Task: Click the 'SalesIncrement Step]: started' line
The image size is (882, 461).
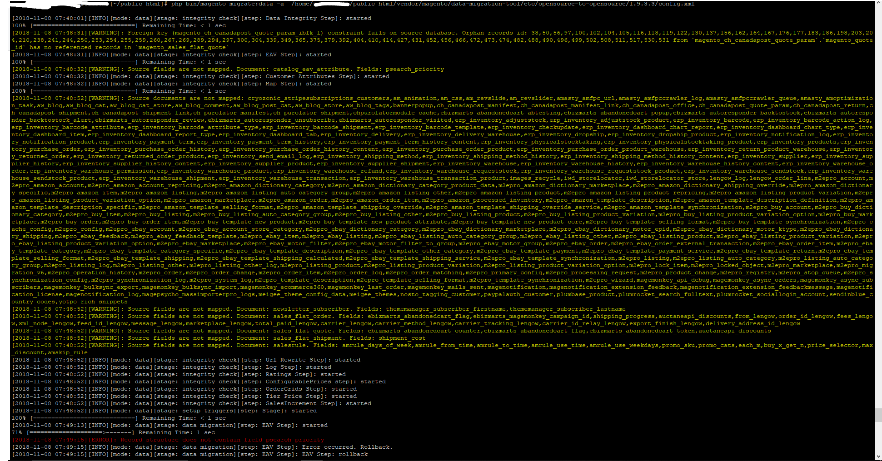Action: [x=191, y=404]
